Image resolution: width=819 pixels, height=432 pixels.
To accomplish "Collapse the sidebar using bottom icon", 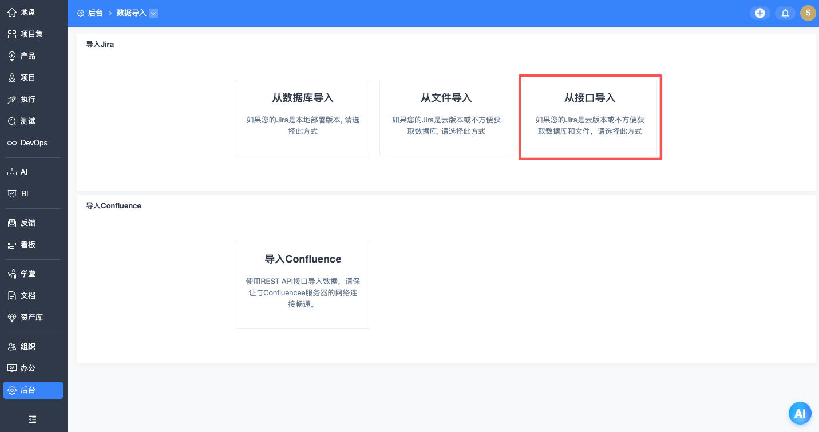I will [33, 419].
